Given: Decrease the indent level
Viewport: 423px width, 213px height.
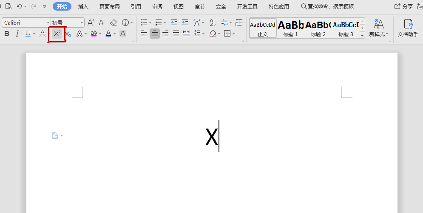Looking at the screenshot, I should coord(174,22).
